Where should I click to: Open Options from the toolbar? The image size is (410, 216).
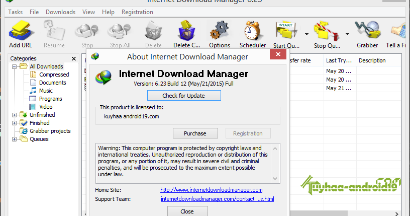tap(220, 34)
